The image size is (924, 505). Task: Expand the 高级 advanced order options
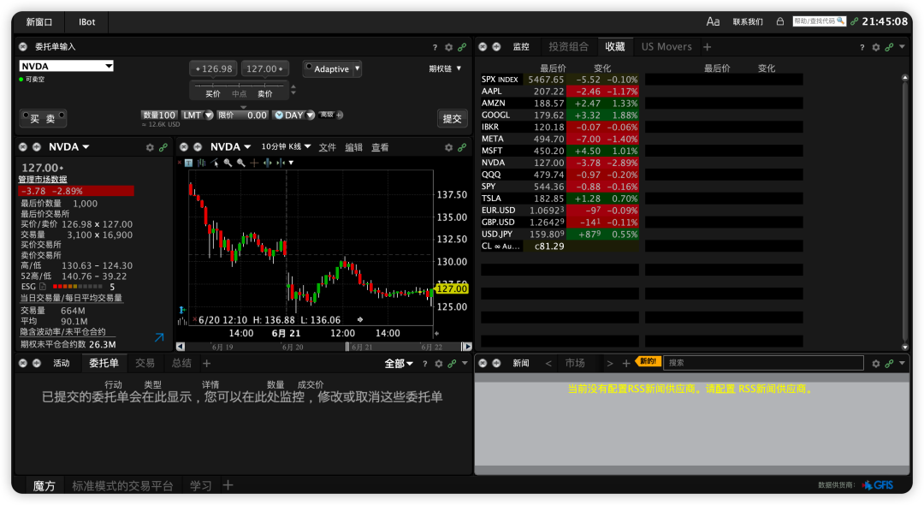(x=330, y=115)
